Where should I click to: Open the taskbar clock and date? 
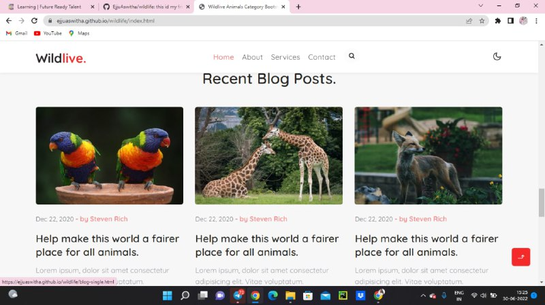(x=515, y=295)
